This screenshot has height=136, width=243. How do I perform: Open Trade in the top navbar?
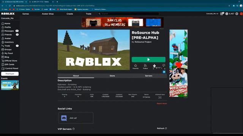coord(88,14)
